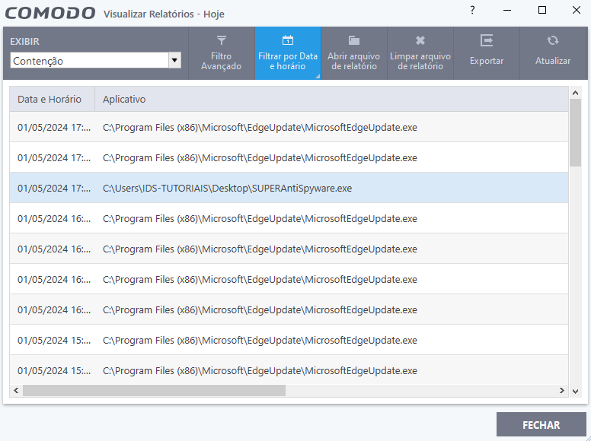Viewport: 591px width, 441px height.
Task: Click the vertical scrollbar up arrow
Action: pyautogui.click(x=576, y=93)
